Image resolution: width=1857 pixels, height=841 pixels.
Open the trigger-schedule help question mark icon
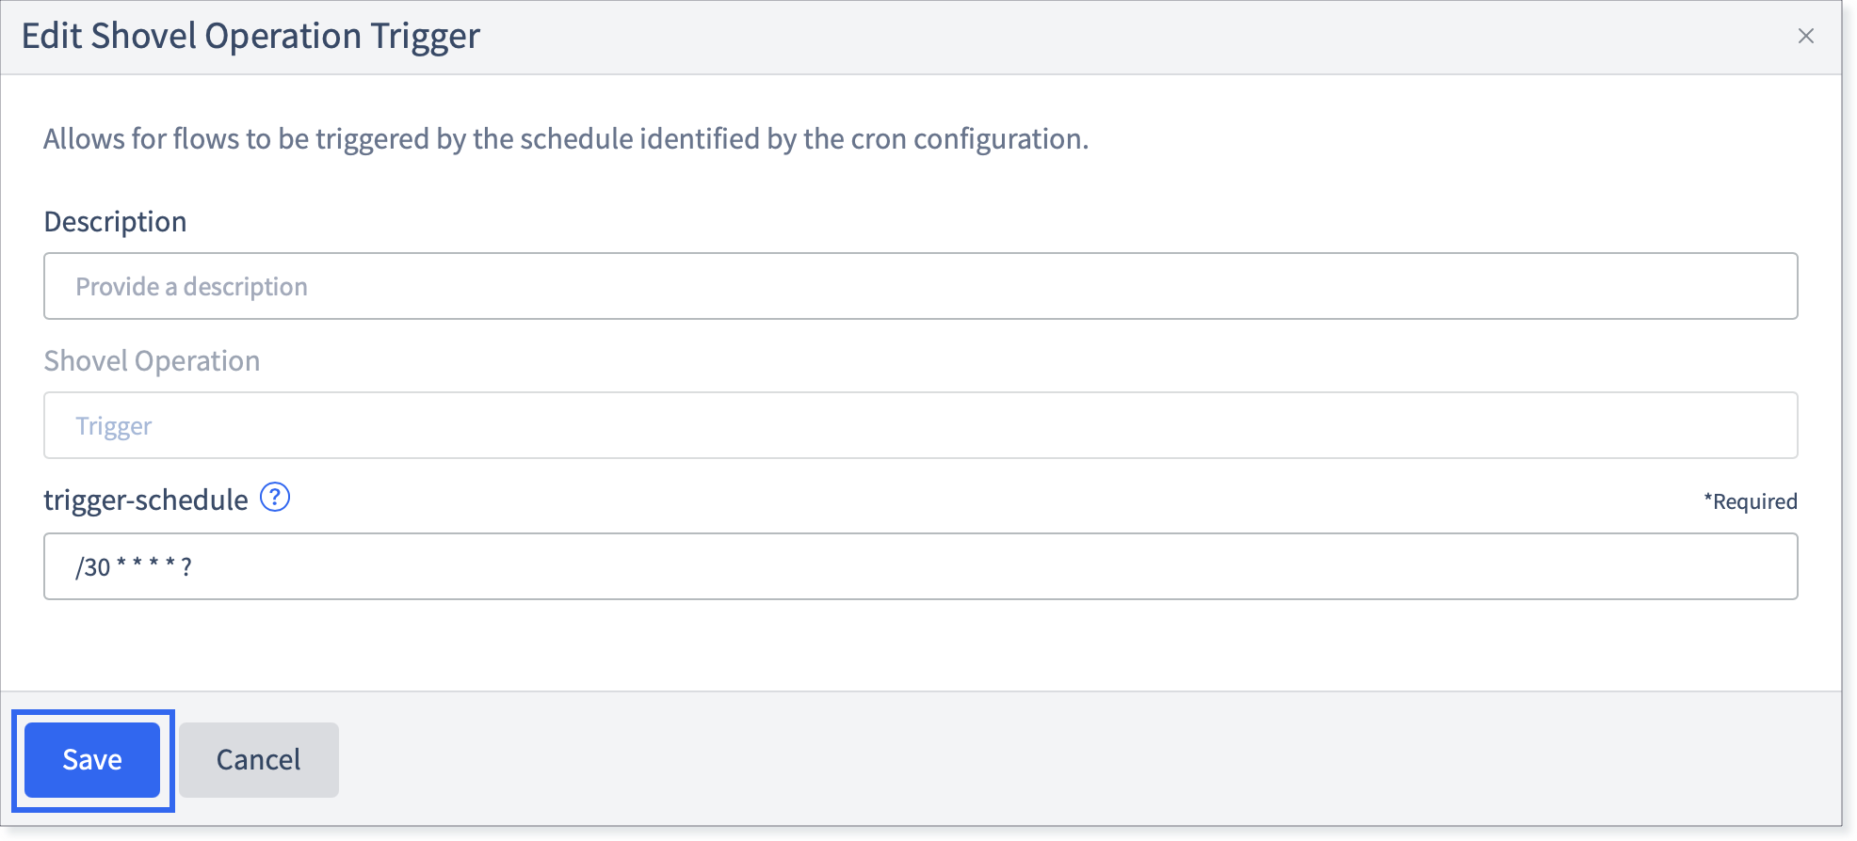275,497
